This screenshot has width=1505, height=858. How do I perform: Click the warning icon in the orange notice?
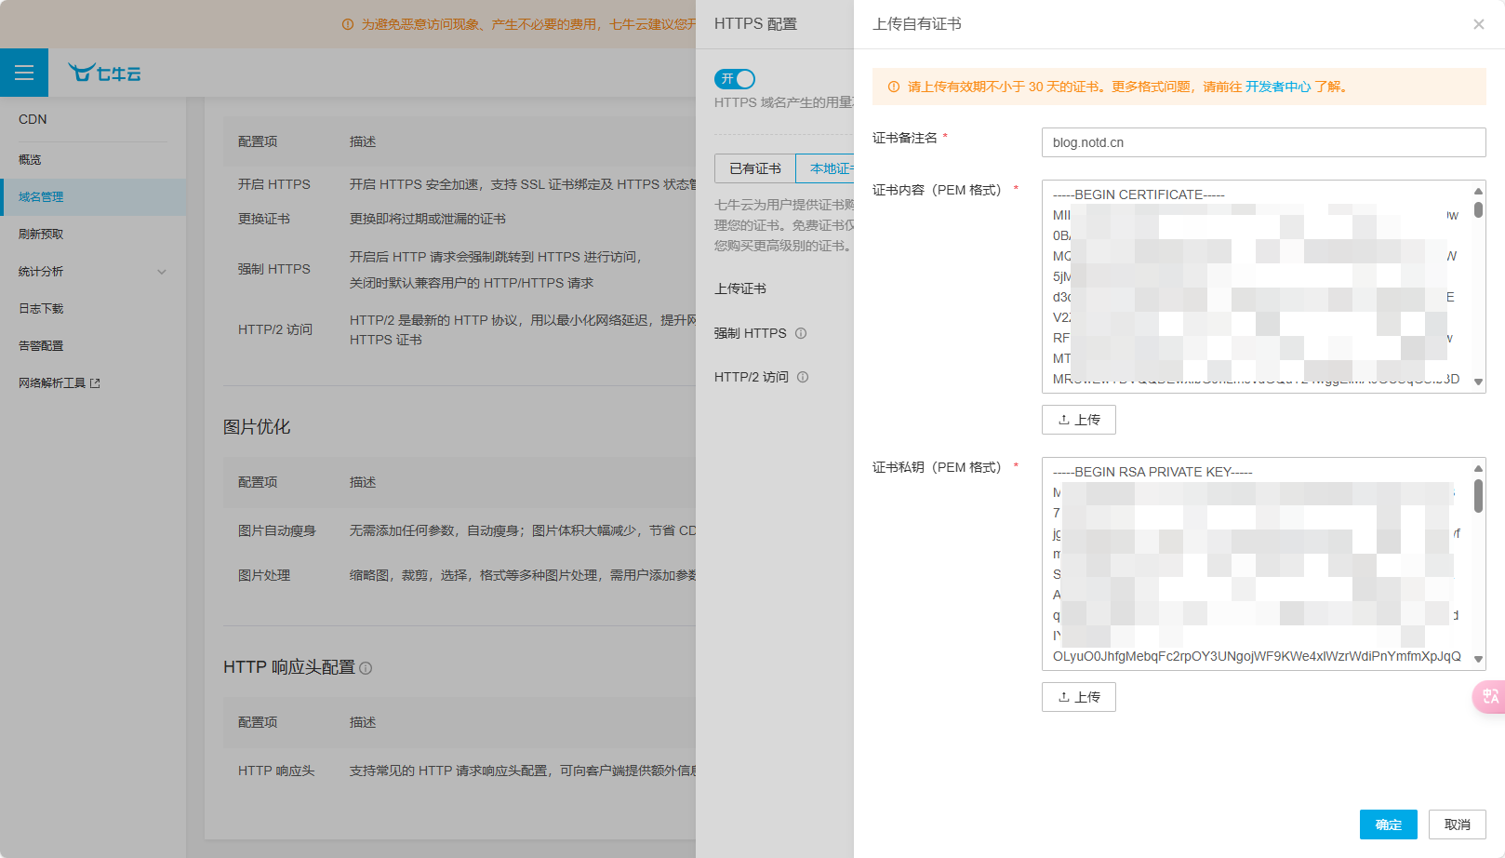pos(894,87)
